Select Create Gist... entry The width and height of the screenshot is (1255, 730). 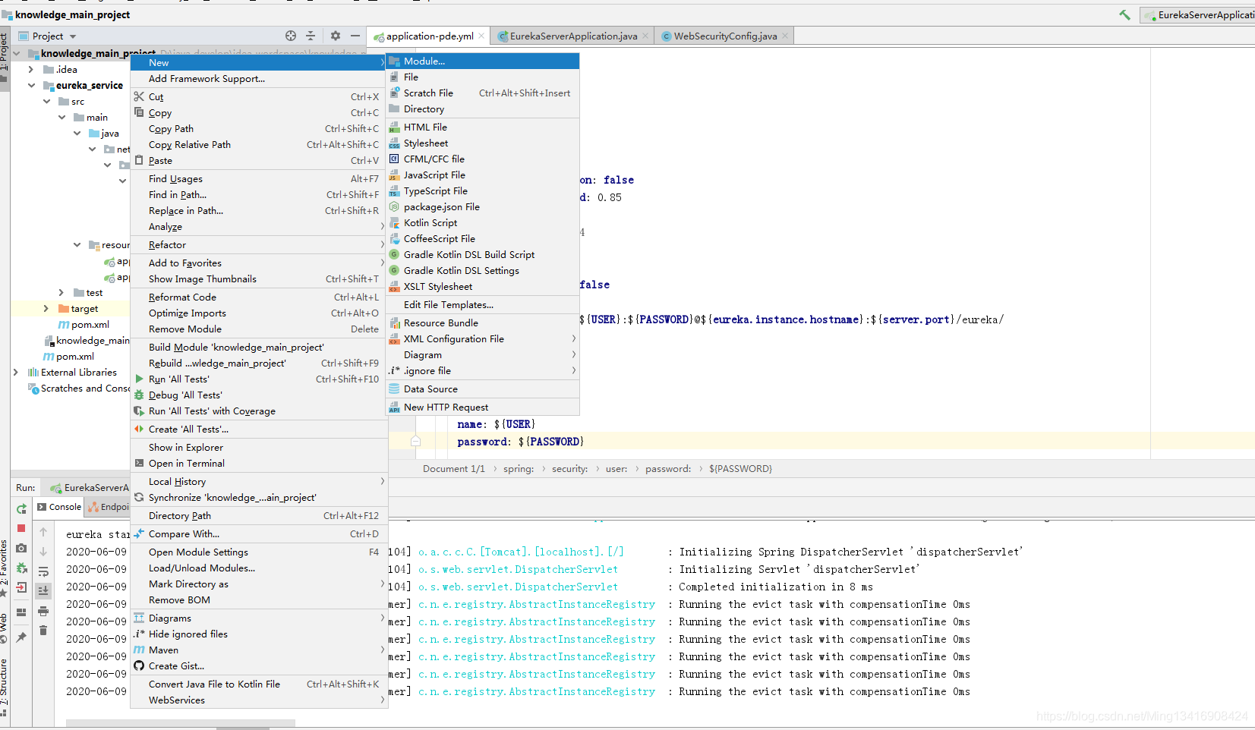(258, 666)
